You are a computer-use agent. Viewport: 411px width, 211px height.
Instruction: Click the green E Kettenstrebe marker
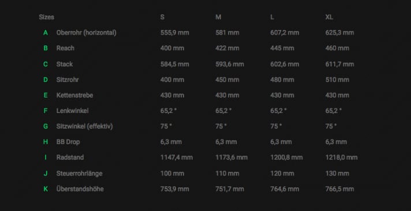46,95
